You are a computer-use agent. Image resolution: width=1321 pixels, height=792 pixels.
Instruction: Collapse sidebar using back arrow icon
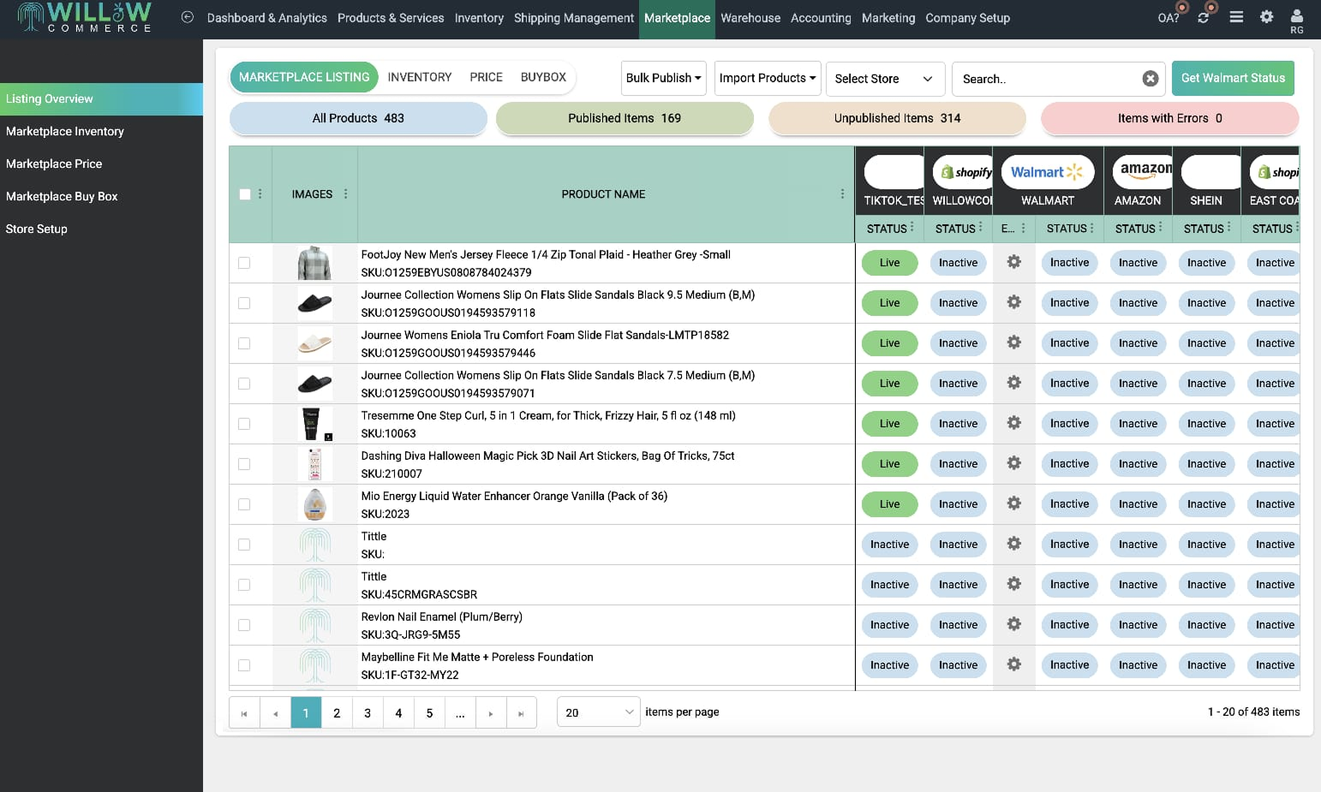click(188, 17)
